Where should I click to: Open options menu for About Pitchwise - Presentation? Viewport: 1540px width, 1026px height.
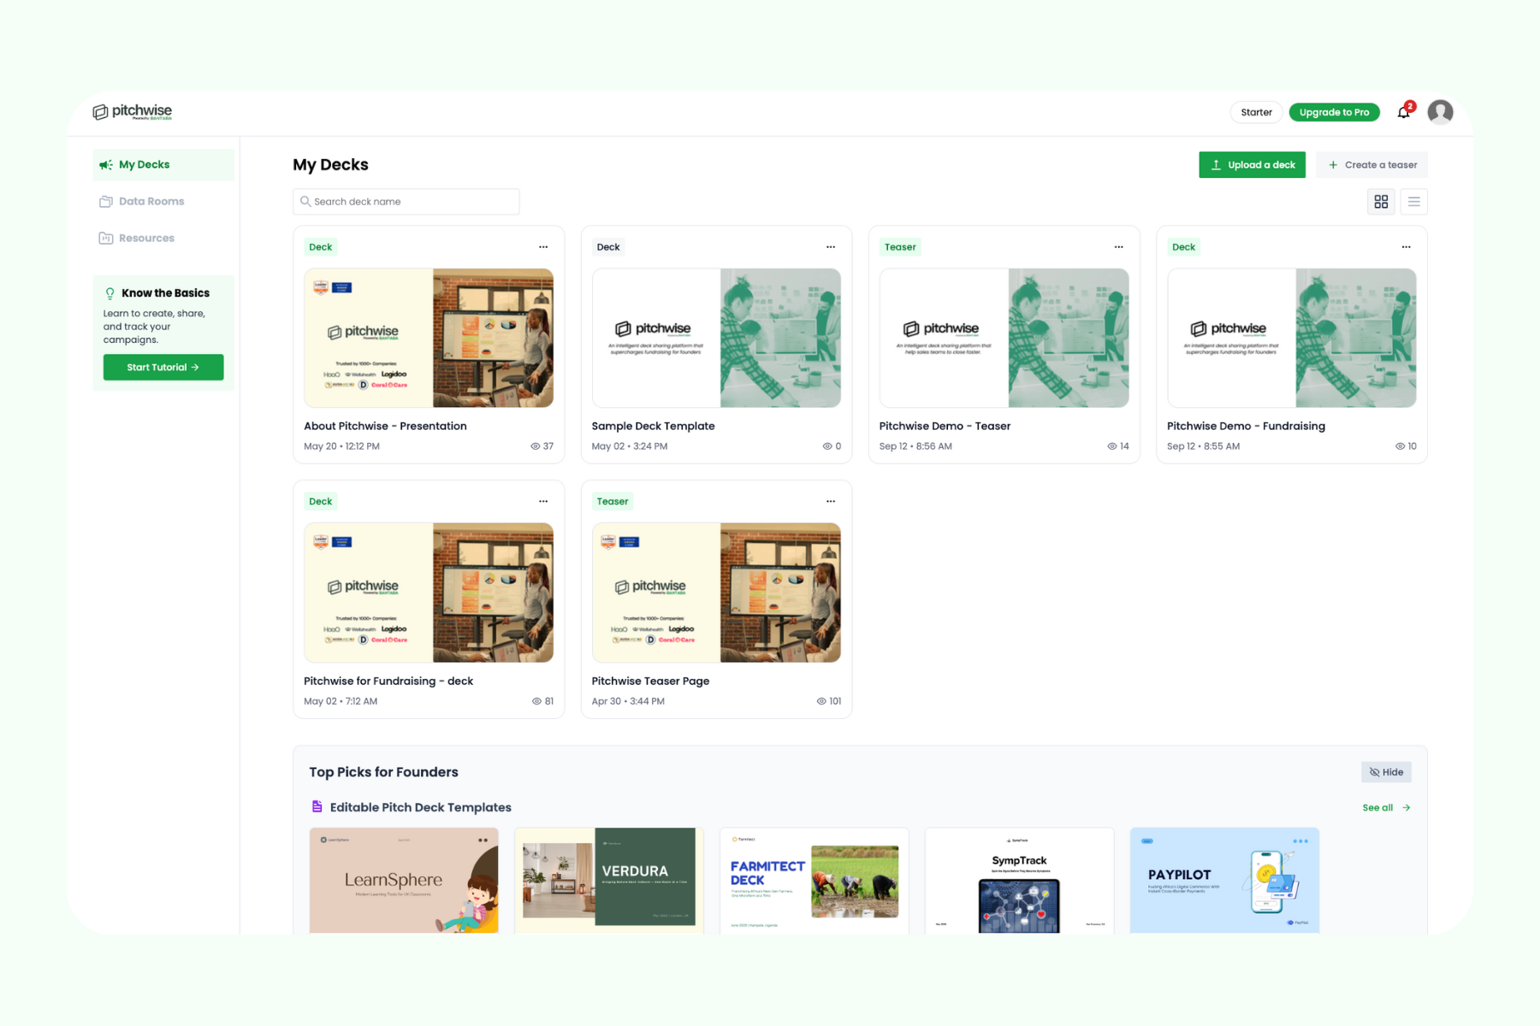pyautogui.click(x=543, y=246)
